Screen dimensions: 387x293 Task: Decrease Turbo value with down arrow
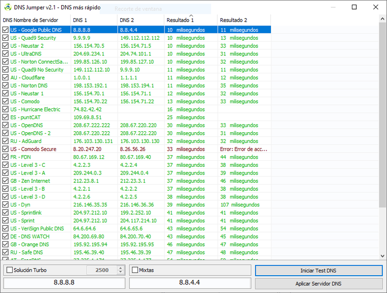coord(121,272)
